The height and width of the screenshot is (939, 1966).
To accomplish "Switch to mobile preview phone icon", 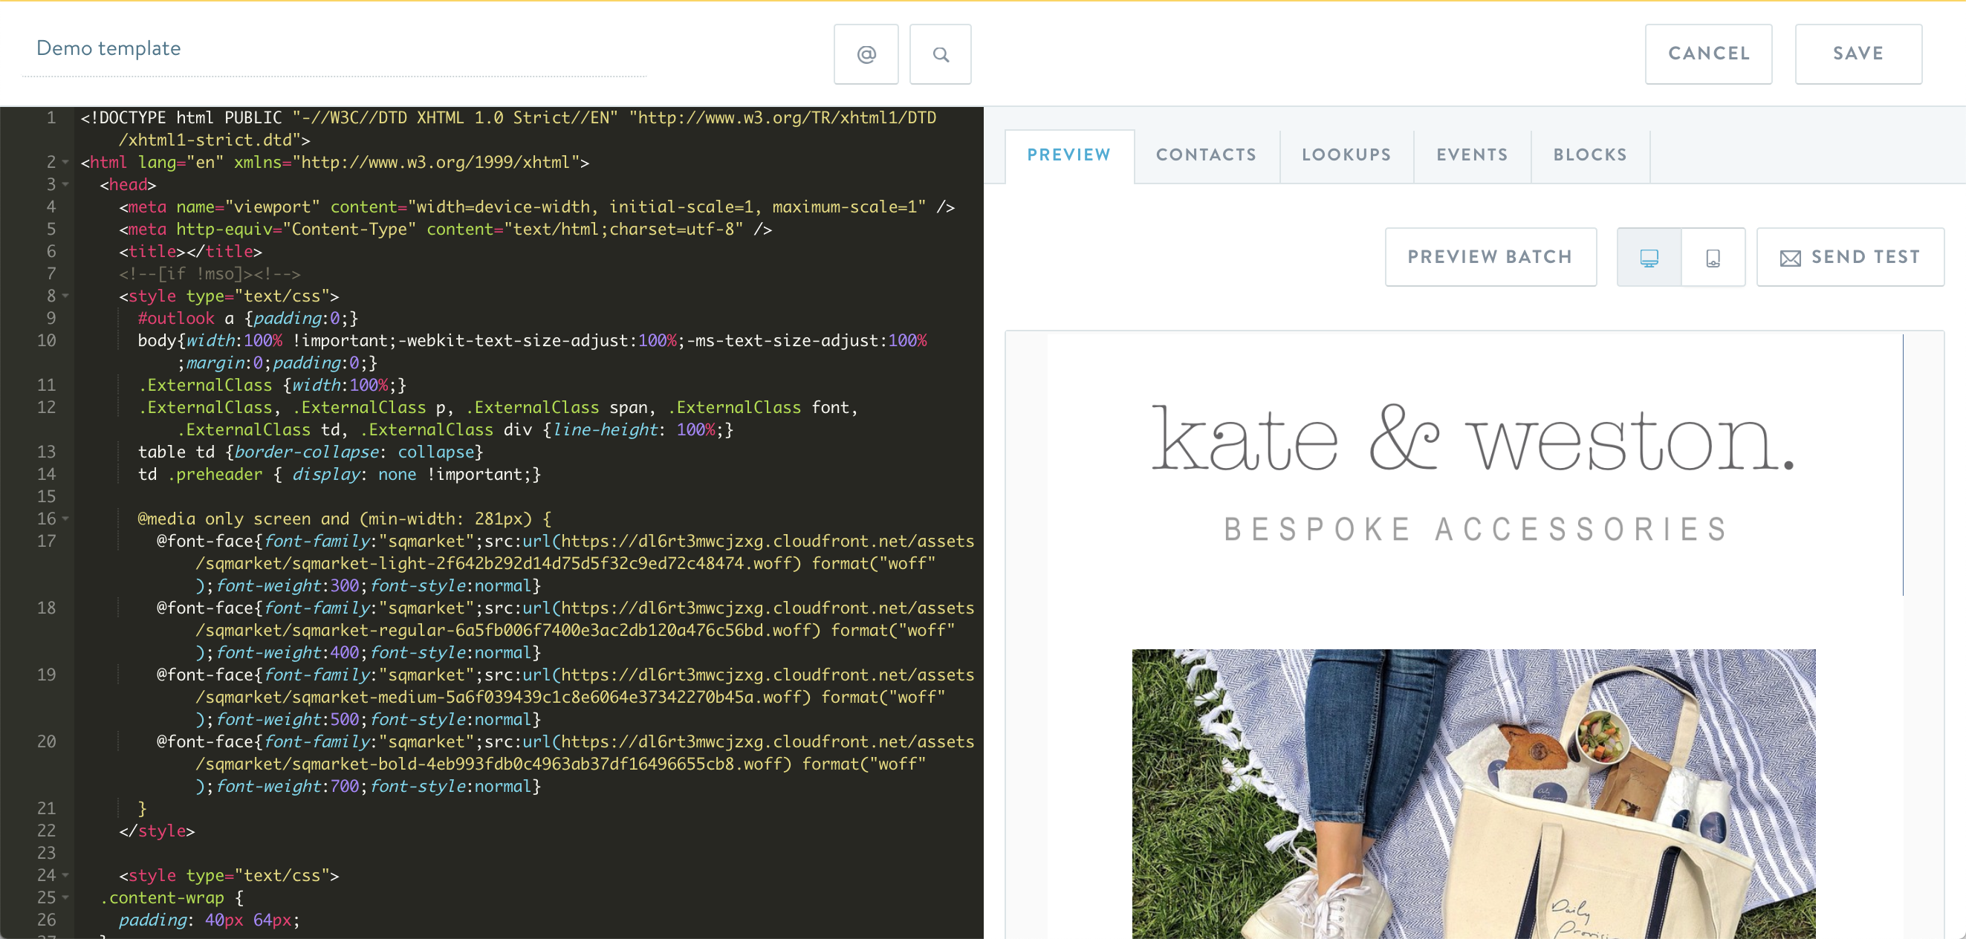I will click(1713, 258).
